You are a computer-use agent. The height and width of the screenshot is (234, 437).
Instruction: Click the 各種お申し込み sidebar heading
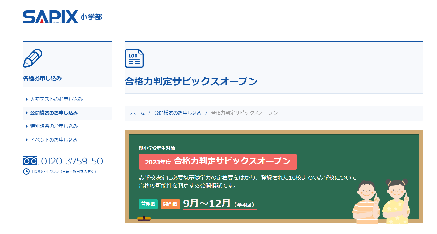pos(43,78)
